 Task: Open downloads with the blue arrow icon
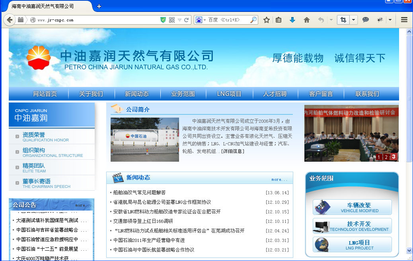(292, 20)
